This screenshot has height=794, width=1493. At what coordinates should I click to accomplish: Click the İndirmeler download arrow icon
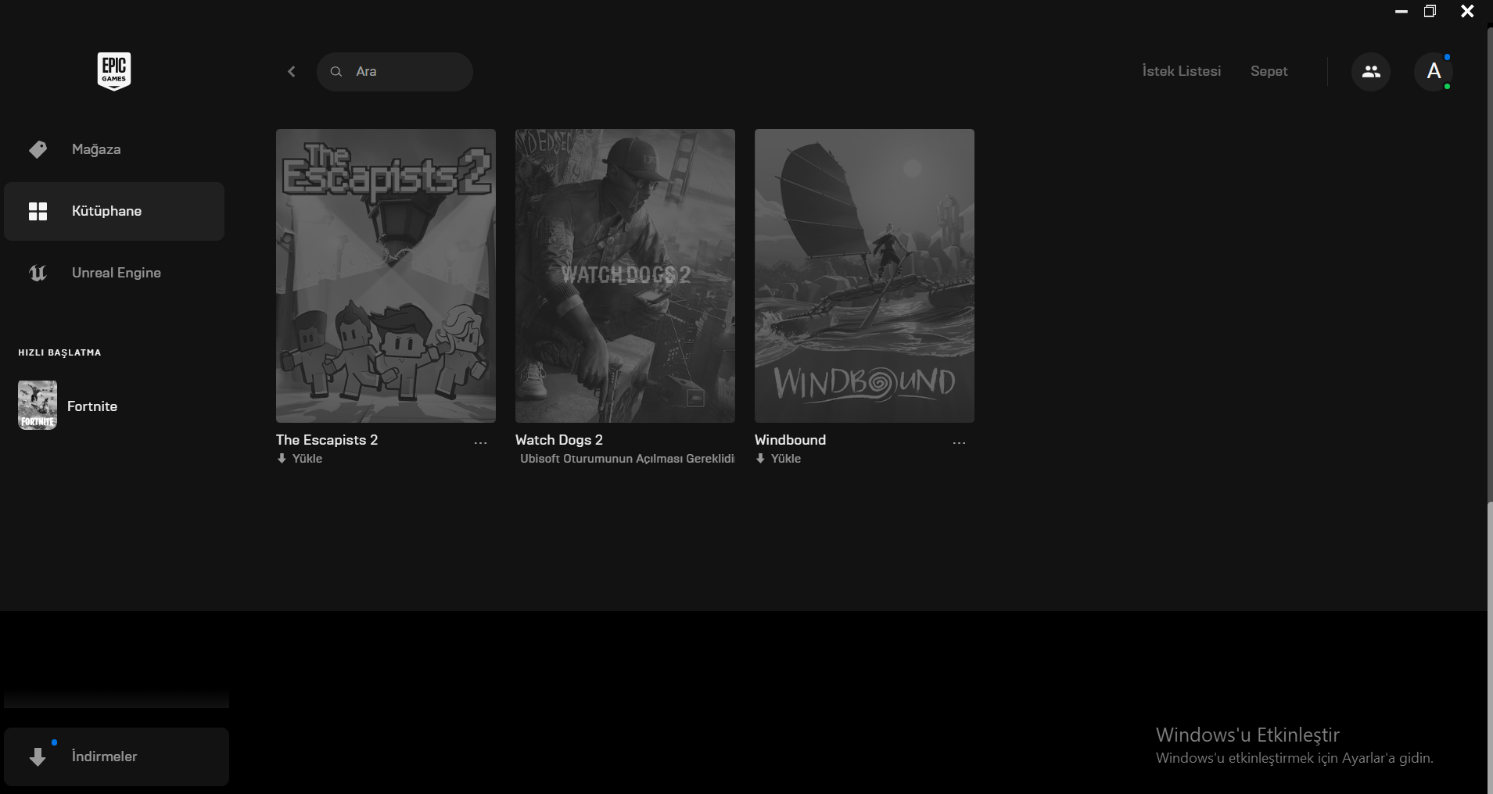38,756
